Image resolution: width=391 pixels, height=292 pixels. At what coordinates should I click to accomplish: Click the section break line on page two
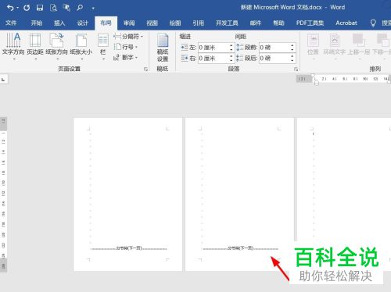point(241,248)
